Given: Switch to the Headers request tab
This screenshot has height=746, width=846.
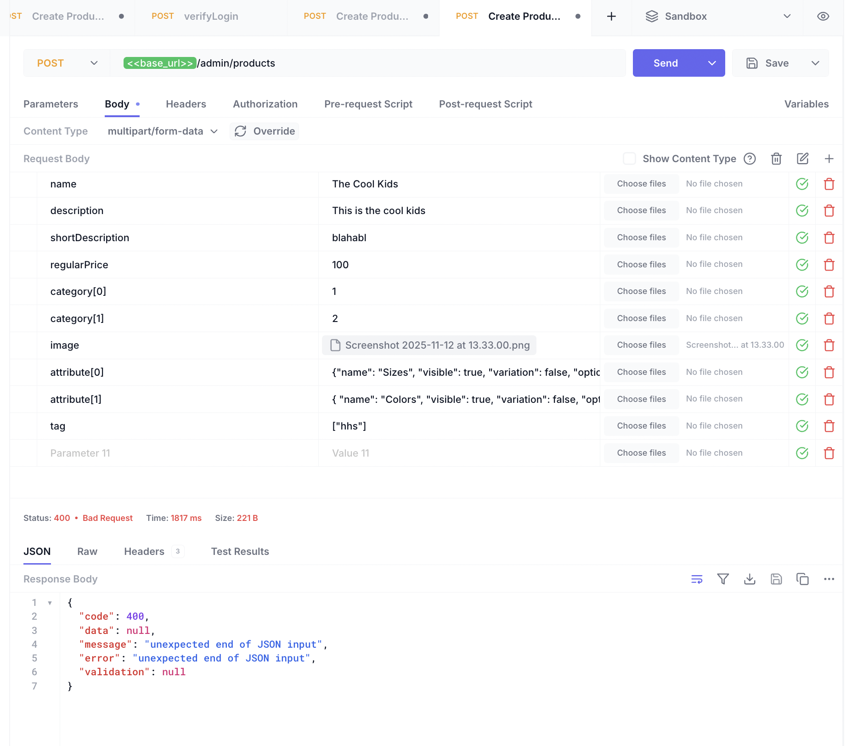Looking at the screenshot, I should click(x=186, y=104).
